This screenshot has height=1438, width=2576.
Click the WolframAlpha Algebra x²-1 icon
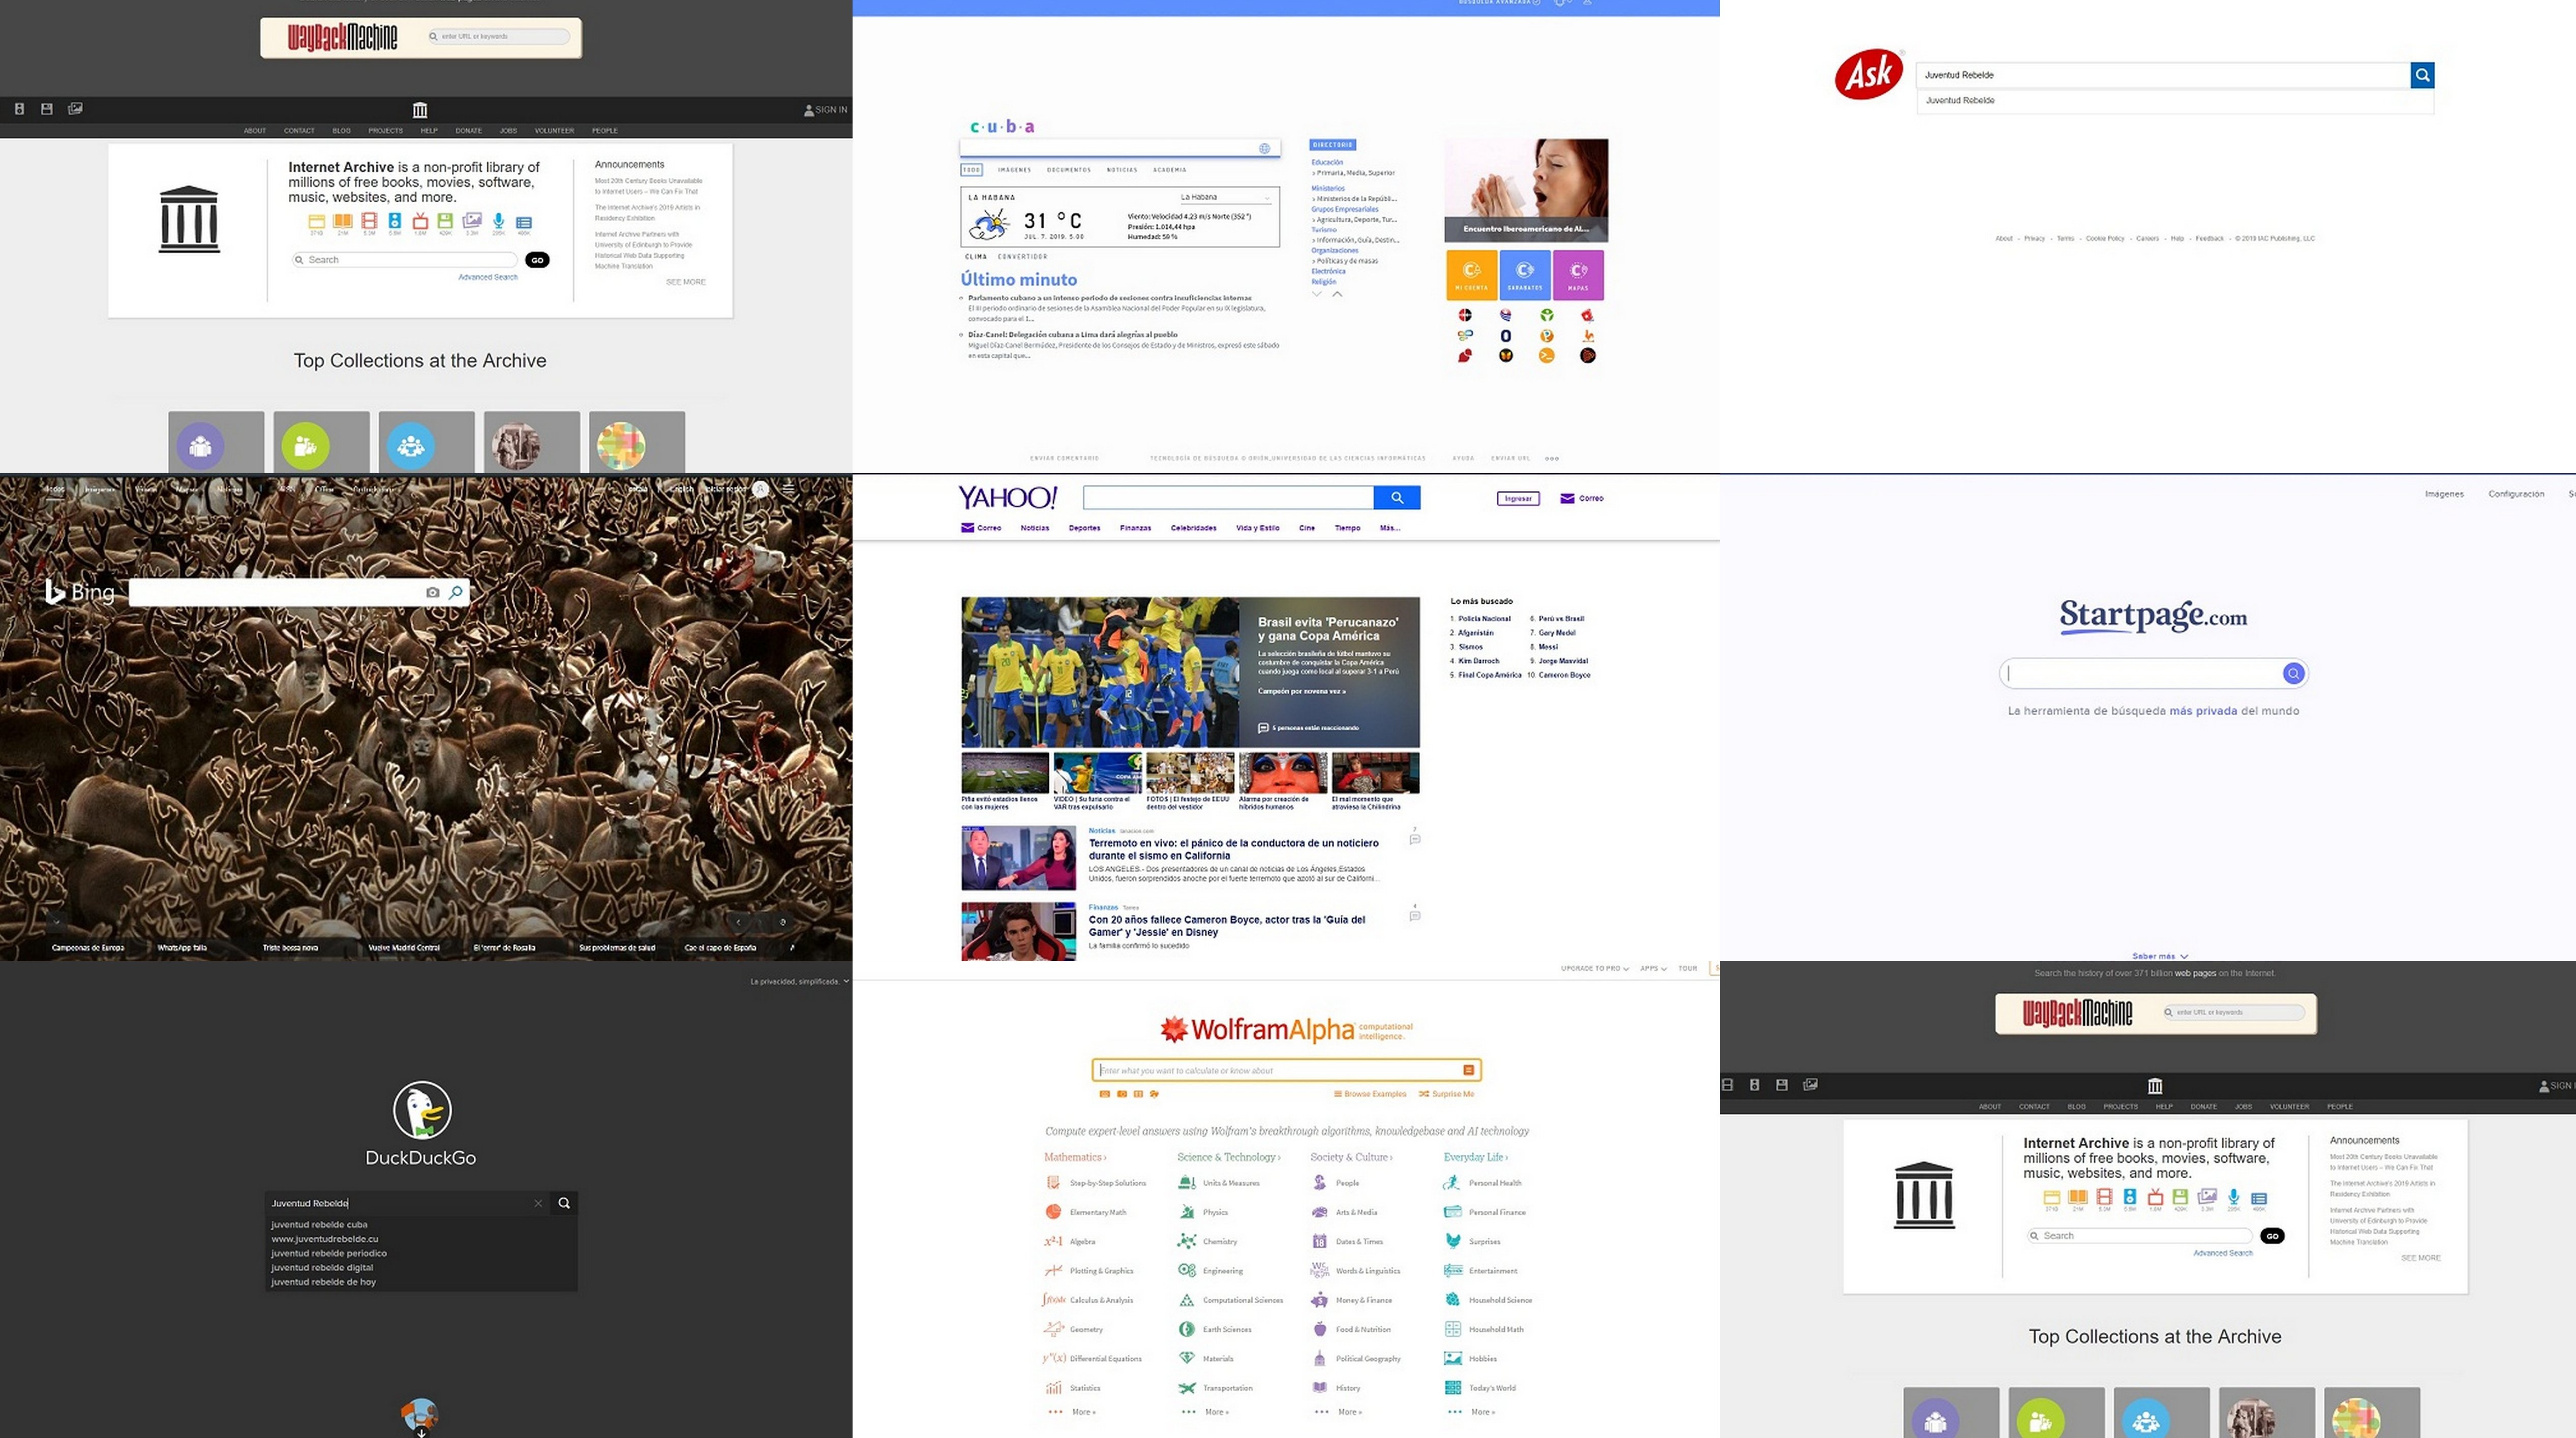1053,1241
